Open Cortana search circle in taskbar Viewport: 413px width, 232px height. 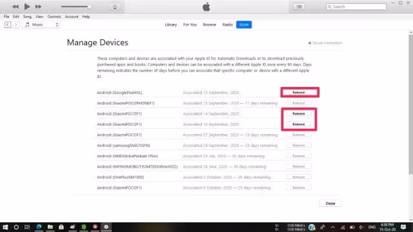click(x=16, y=227)
